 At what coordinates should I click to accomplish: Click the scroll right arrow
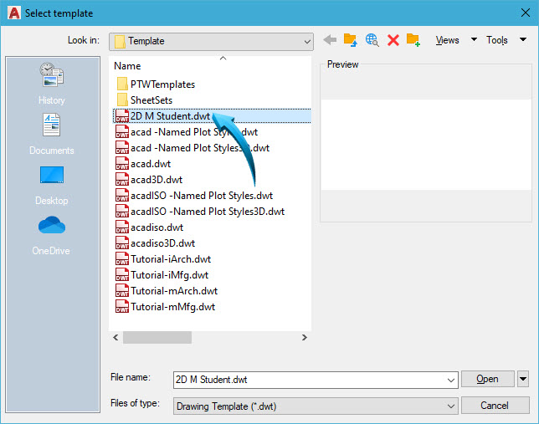coord(304,337)
